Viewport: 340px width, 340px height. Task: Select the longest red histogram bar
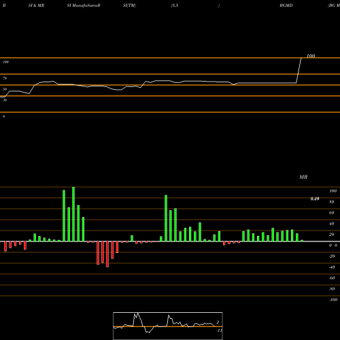pyautogui.click(x=107, y=254)
